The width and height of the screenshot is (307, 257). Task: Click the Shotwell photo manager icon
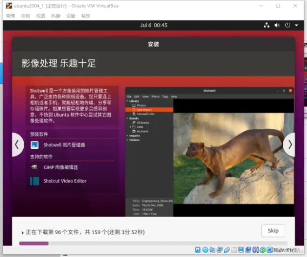(35, 145)
